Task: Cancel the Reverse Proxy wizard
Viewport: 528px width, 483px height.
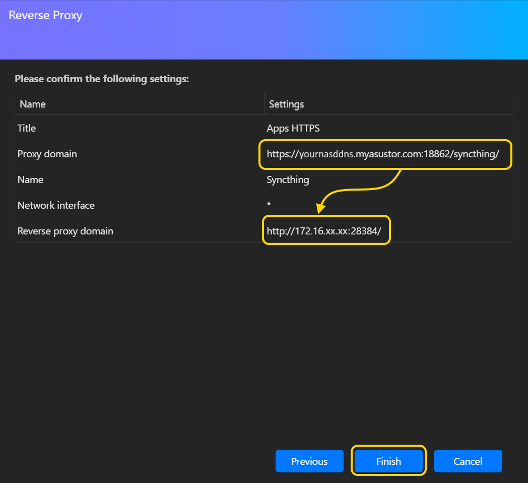Action: pyautogui.click(x=468, y=461)
